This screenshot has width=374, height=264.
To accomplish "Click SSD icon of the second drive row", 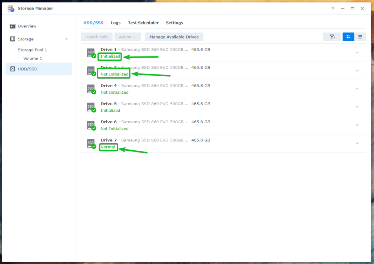I will pos(91,71).
